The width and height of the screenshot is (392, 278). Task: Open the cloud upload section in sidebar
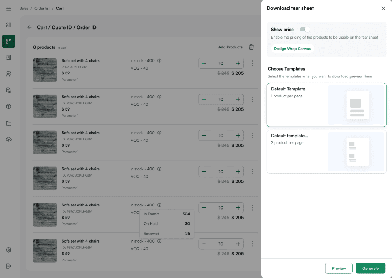tap(8, 139)
